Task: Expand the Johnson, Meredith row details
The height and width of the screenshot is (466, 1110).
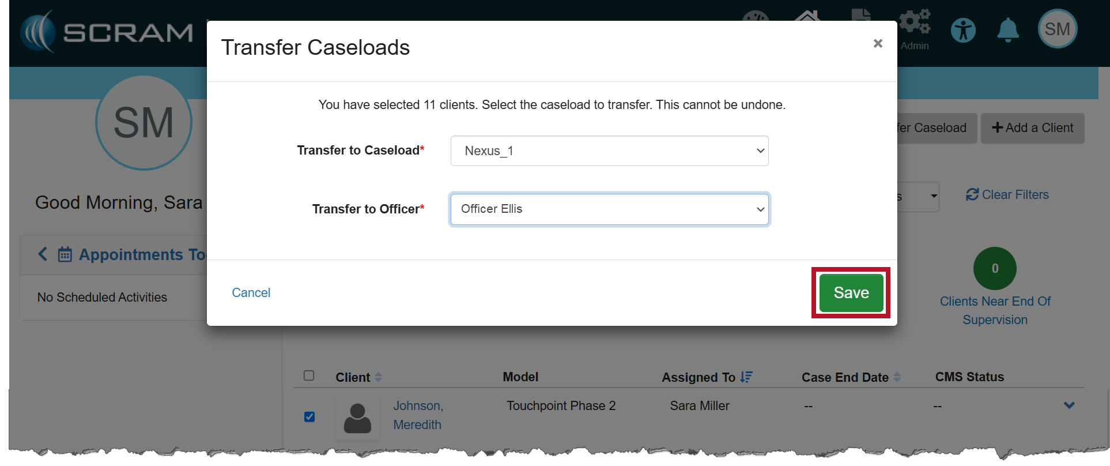Action: click(x=1069, y=405)
